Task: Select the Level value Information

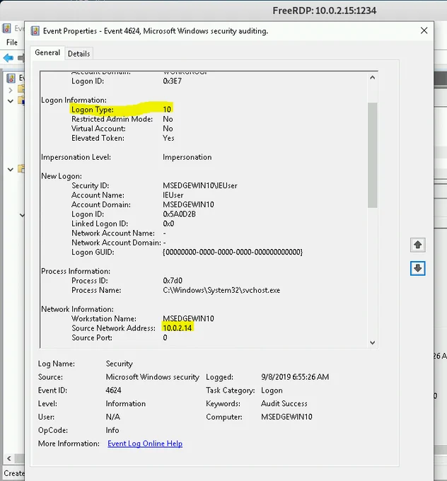Action: (x=125, y=404)
